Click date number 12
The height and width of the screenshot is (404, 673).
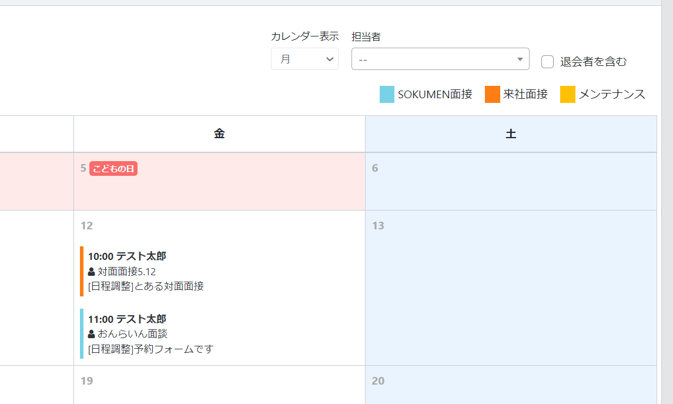pyautogui.click(x=87, y=226)
